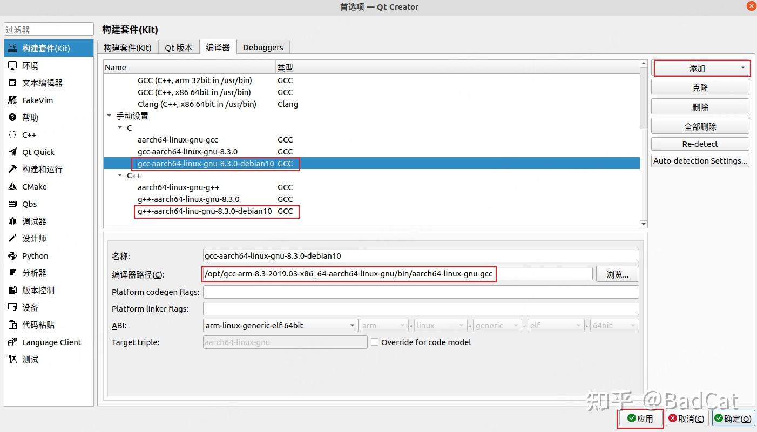Screen dimensions: 757x432
Task: Click the 克隆 button
Action: (x=700, y=87)
